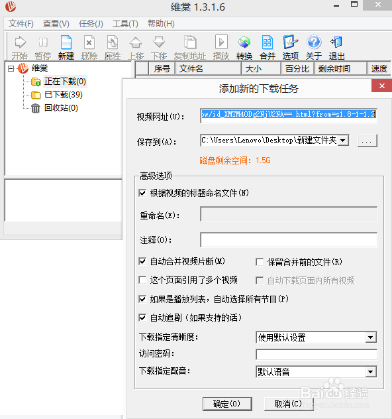This screenshot has width=392, height=419.
Task: Click the 大小 column header
Action: [262, 69]
